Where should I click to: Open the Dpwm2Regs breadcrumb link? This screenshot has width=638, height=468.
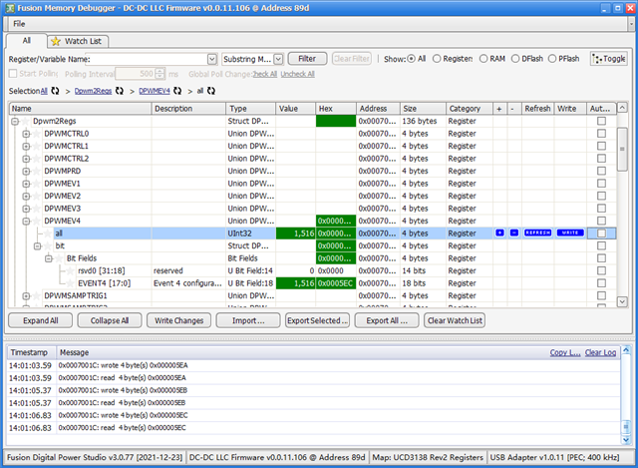pyautogui.click(x=93, y=91)
